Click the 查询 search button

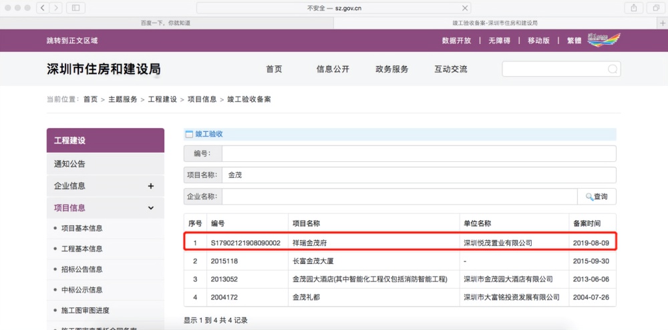597,197
